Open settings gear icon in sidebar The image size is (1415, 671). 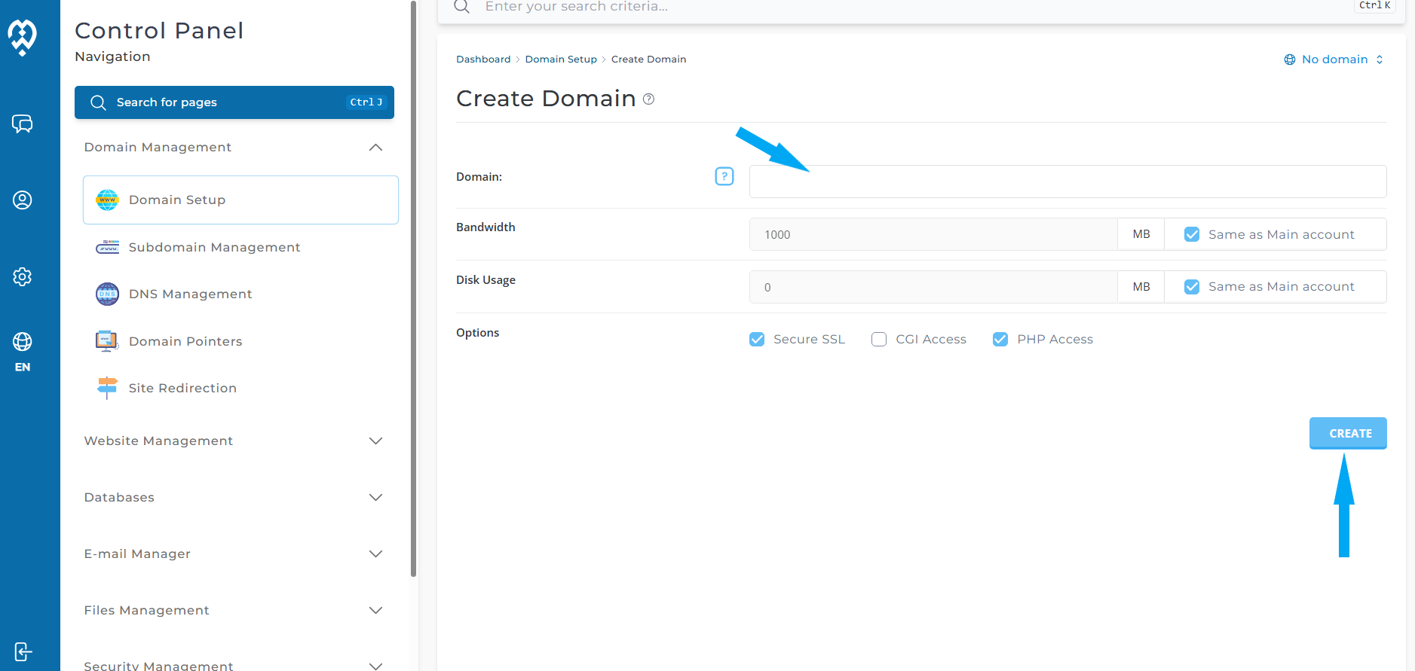tap(23, 276)
